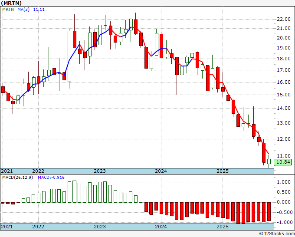
Task: Click the last red MACD histogram bar
Action: point(269,211)
